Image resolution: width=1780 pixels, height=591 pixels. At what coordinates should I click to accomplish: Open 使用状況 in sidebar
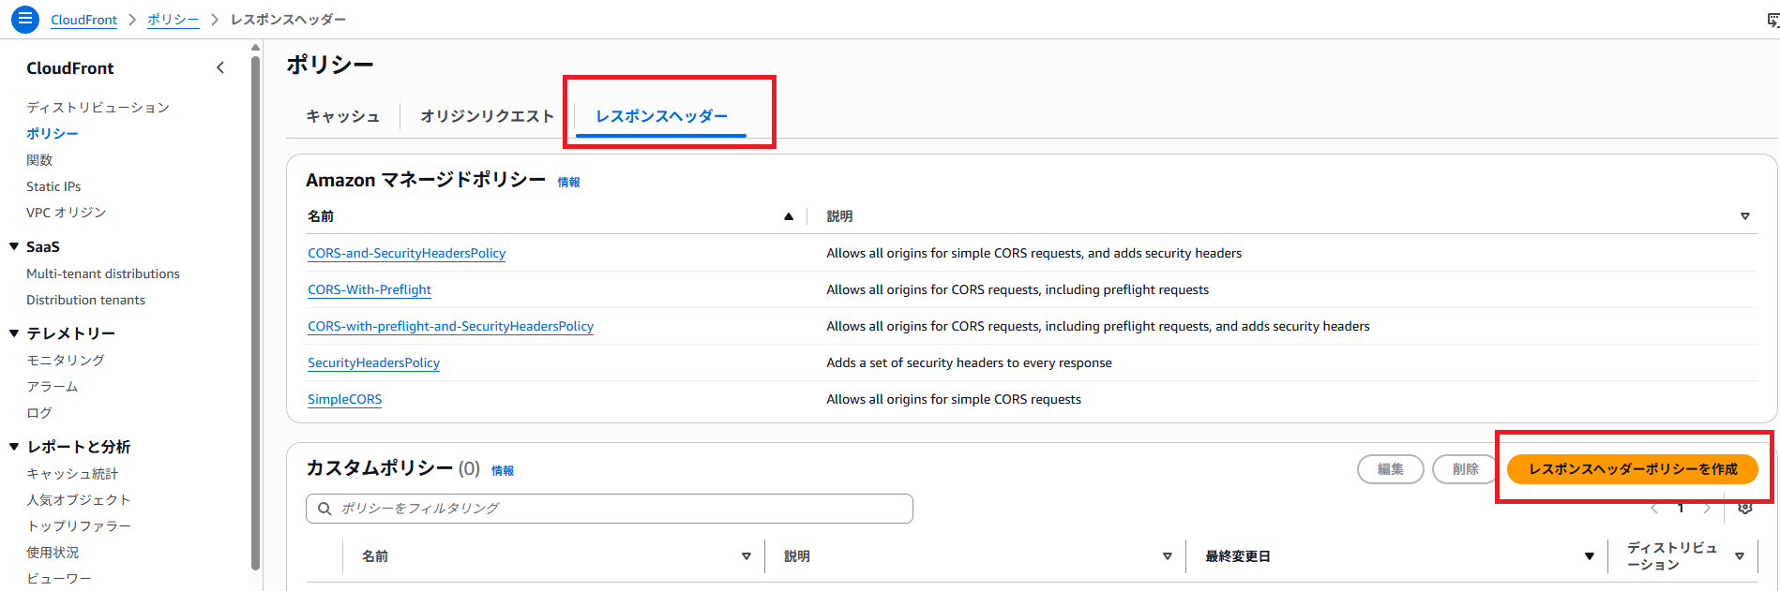[x=53, y=553]
